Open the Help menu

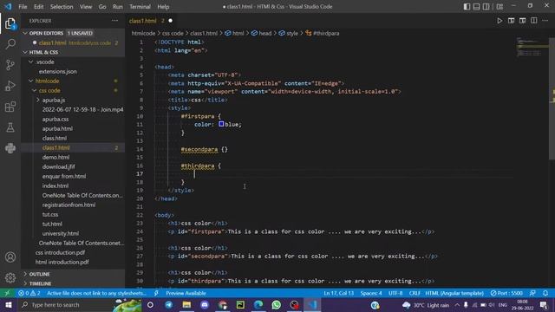pyautogui.click(x=163, y=6)
